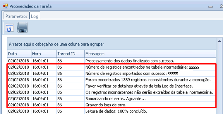The height and width of the screenshot is (114, 223).
Task: Click the save log floppy disk icon
Action: coord(22,28)
